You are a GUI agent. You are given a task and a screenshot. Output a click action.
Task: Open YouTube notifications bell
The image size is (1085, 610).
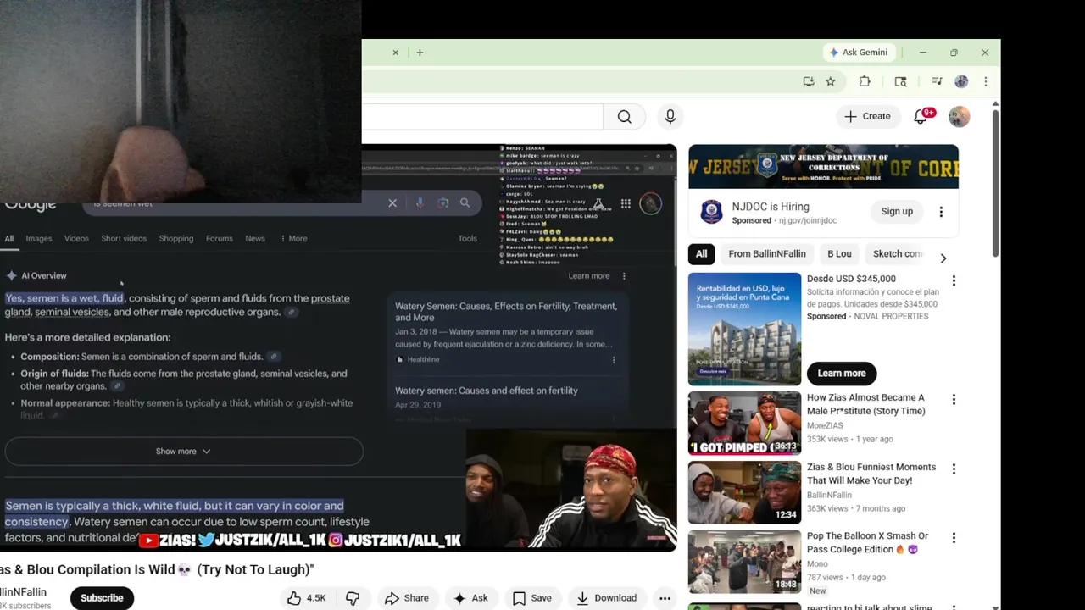[921, 117]
